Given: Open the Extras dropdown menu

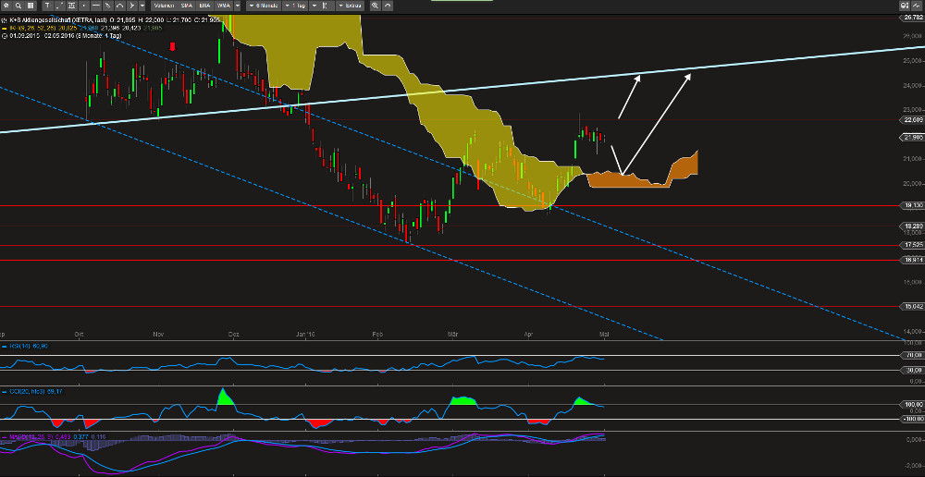Looking at the screenshot, I should click(351, 6).
